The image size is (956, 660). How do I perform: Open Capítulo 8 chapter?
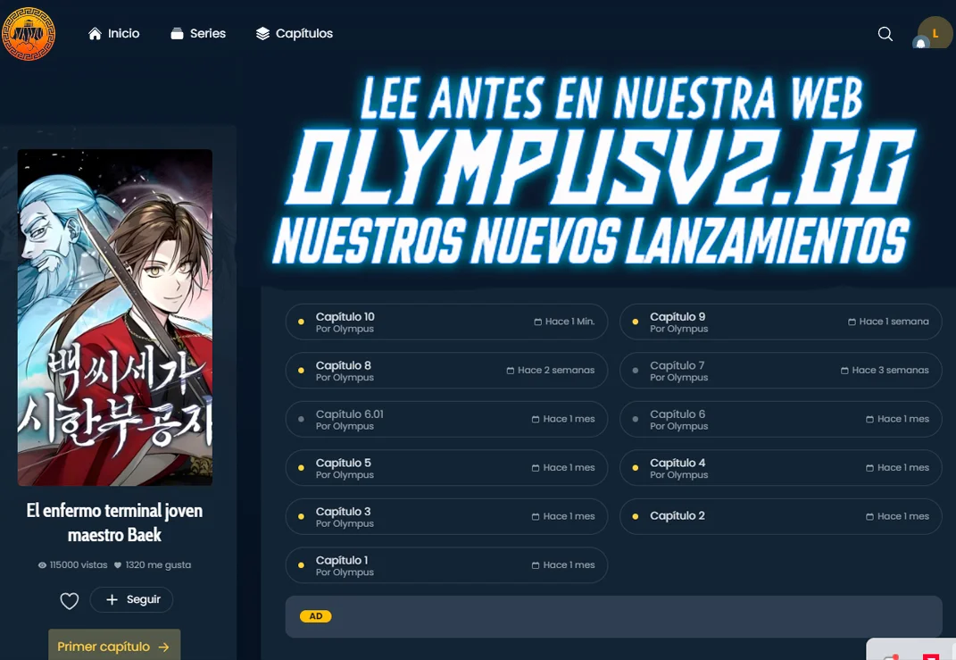click(446, 371)
